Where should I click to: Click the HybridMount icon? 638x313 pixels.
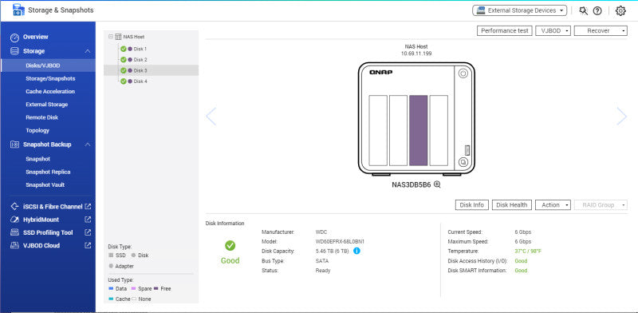(14, 220)
